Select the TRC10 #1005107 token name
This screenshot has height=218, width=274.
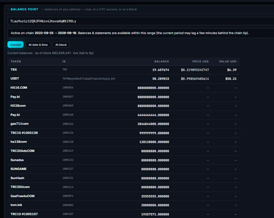[24, 214]
